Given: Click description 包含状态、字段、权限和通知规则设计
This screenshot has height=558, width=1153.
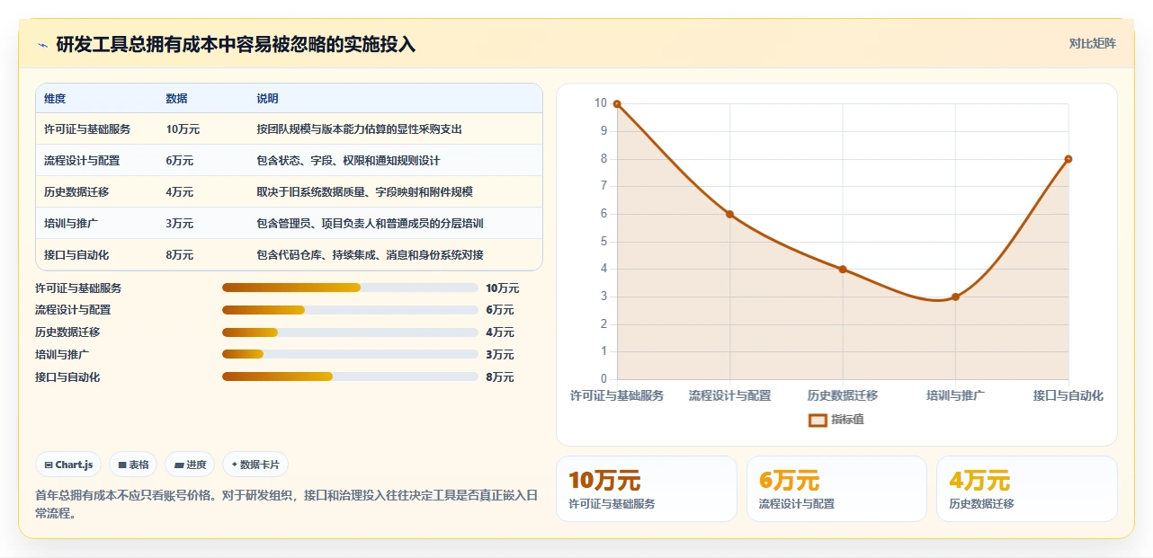Looking at the screenshot, I should point(348,161).
